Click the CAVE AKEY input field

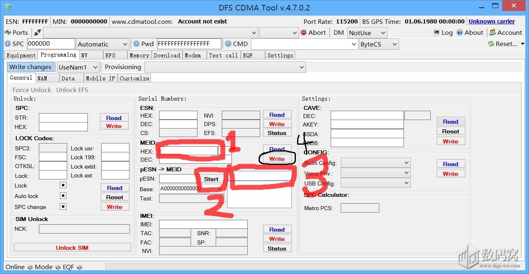[367, 124]
